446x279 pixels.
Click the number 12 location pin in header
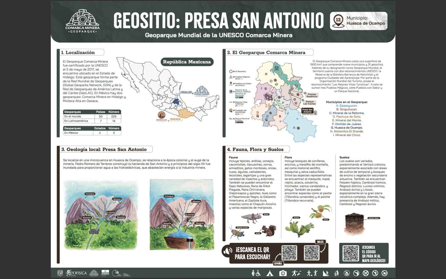(x=338, y=21)
